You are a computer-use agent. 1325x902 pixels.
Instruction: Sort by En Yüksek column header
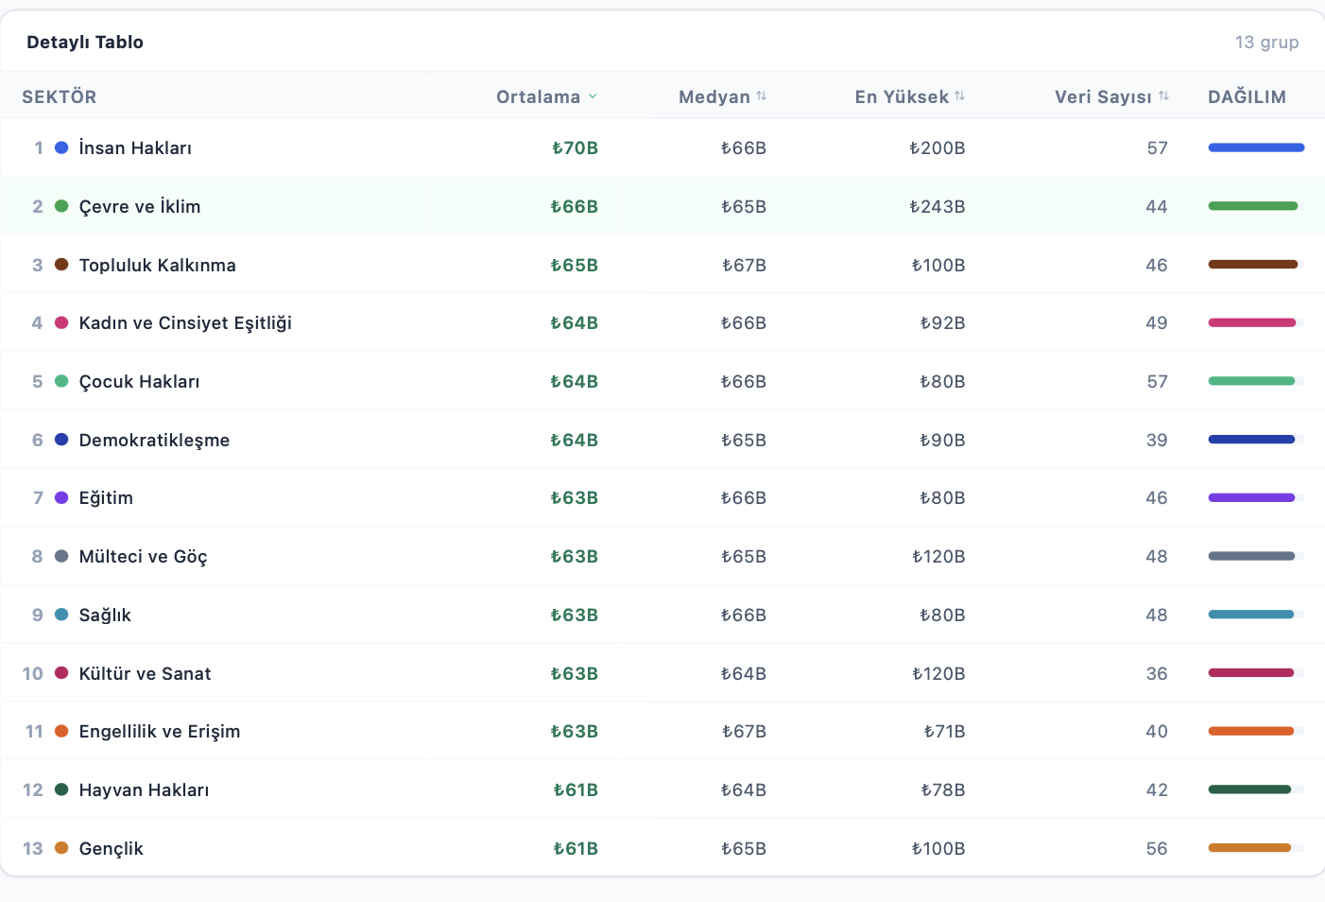pyautogui.click(x=909, y=96)
